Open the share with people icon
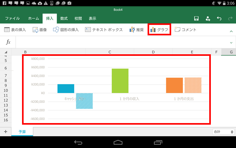Viewport: 236px width, 148px height. (x=208, y=19)
